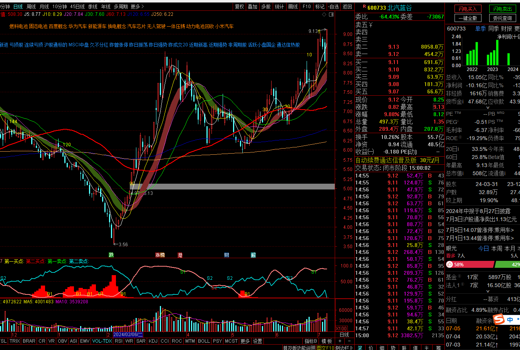520x350 pixels.
Task: Expand the arrow below 货币金 financial rows
Action: tap(487, 108)
